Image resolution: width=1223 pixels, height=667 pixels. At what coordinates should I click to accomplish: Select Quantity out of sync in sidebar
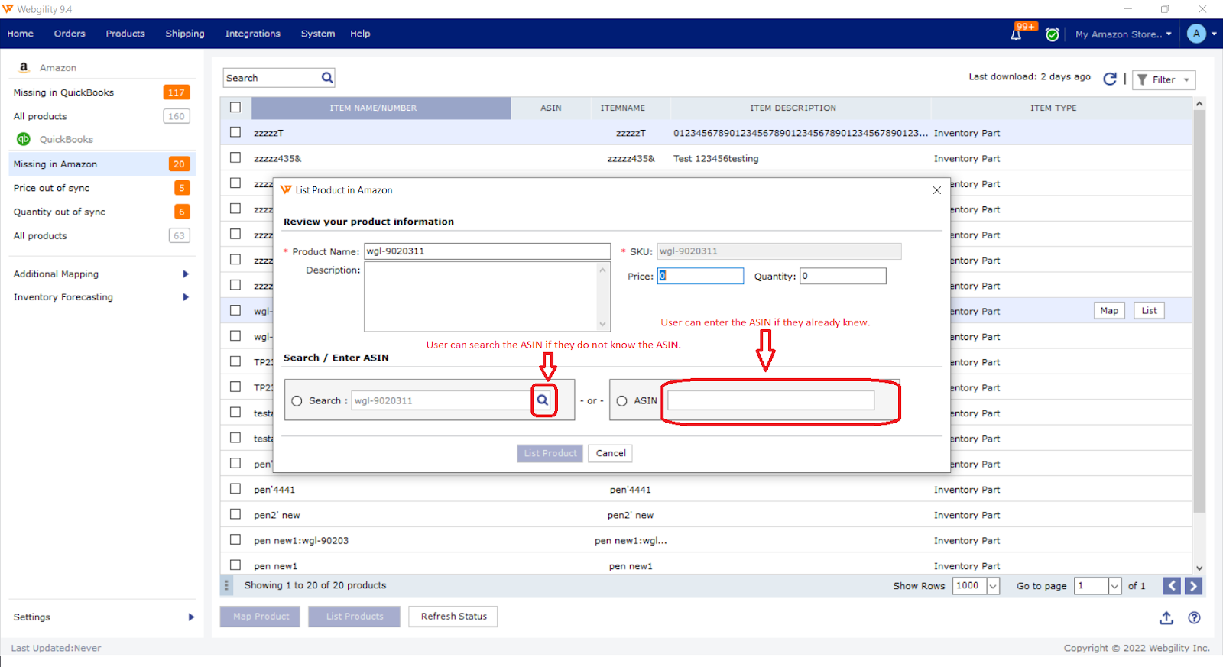point(102,212)
